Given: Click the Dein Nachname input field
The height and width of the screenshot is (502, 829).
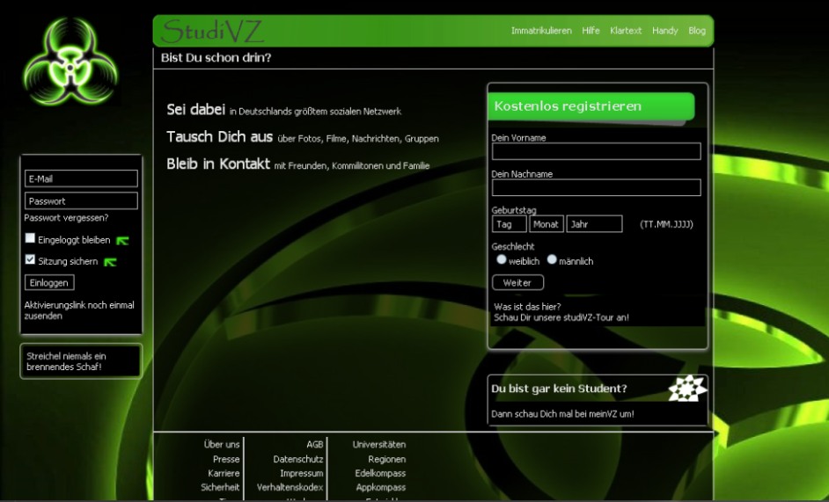Looking at the screenshot, I should coord(597,187).
